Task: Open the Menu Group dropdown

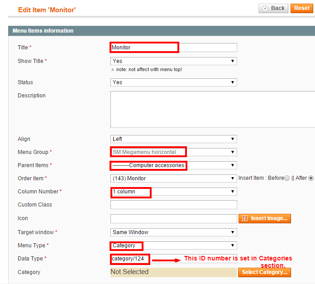Action: 174,152
